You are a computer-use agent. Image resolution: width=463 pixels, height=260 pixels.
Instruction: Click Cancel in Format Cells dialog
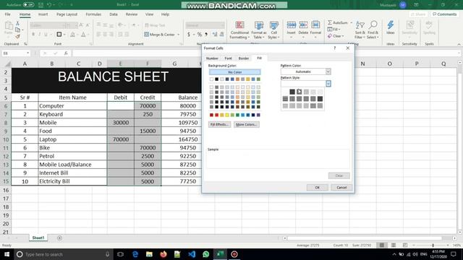(341, 188)
